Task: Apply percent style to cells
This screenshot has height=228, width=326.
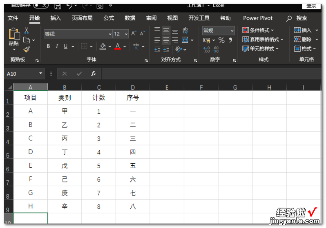Action: [221, 40]
